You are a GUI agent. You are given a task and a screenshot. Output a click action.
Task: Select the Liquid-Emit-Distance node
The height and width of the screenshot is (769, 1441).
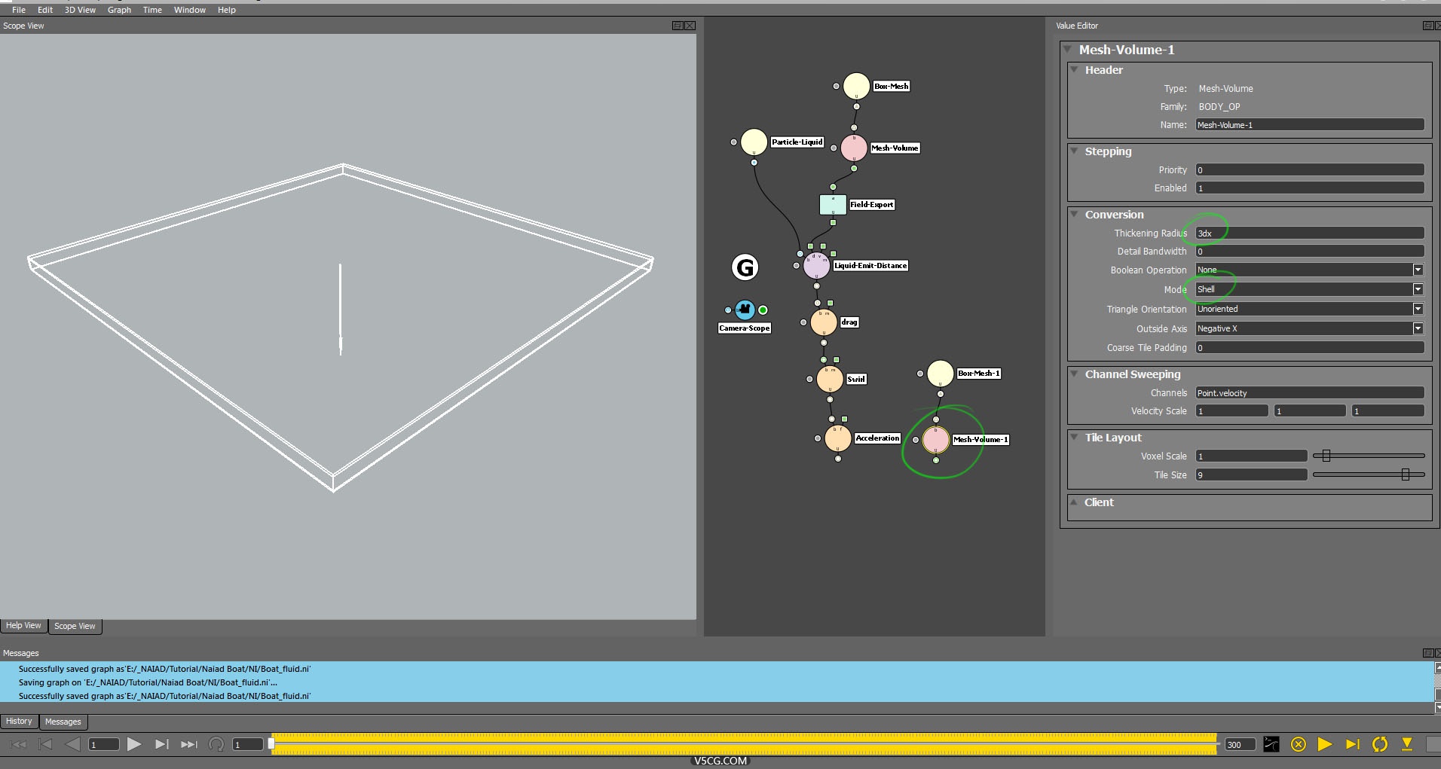click(816, 265)
